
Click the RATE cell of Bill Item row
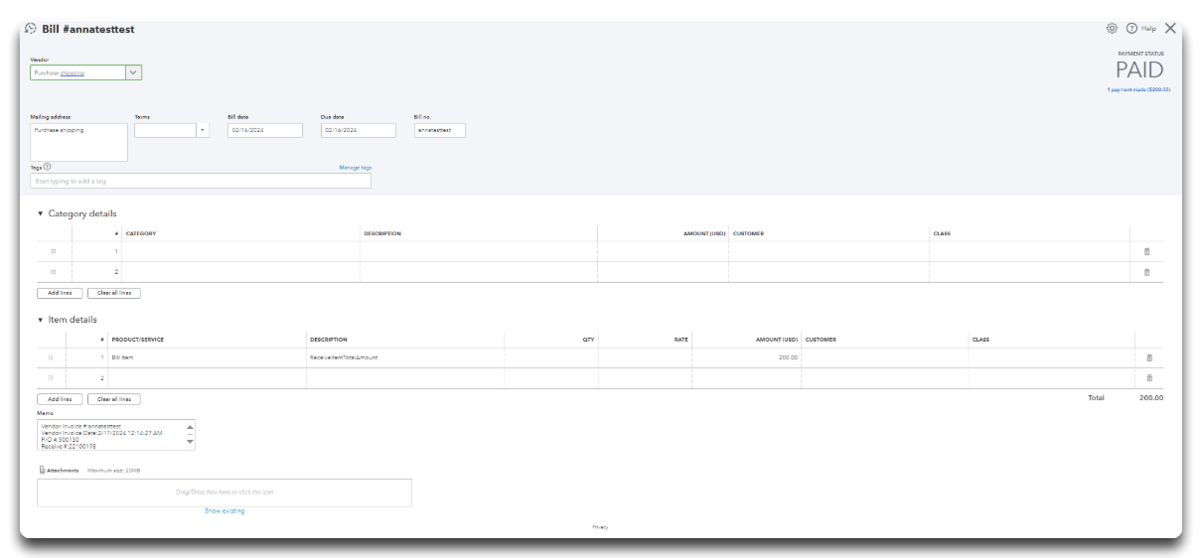(x=646, y=357)
